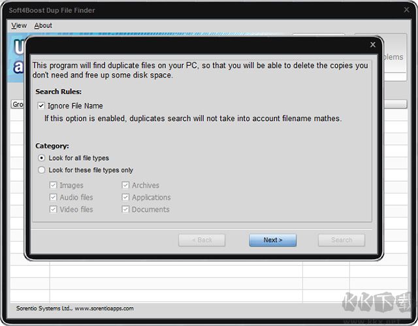
Task: Click the Sorentio Systems www.sorentioapps.com text
Action: tap(75, 308)
